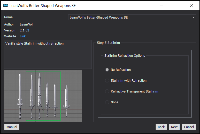Image resolution: width=200 pixels, height=134 pixels.
Task: Click the Mod Organizer icon in title bar
Action: coord(6,5)
